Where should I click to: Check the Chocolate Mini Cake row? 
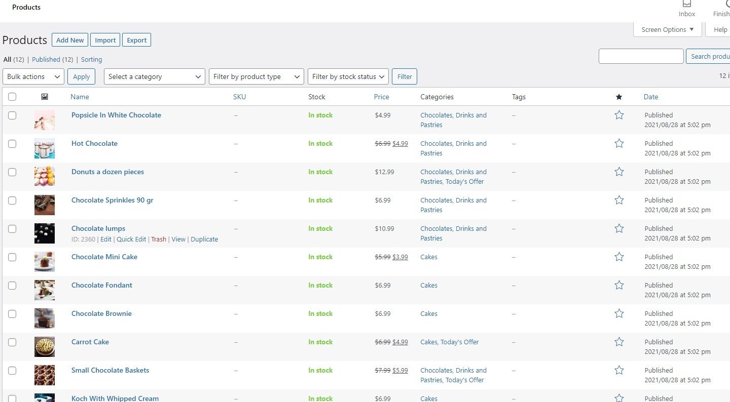12,257
